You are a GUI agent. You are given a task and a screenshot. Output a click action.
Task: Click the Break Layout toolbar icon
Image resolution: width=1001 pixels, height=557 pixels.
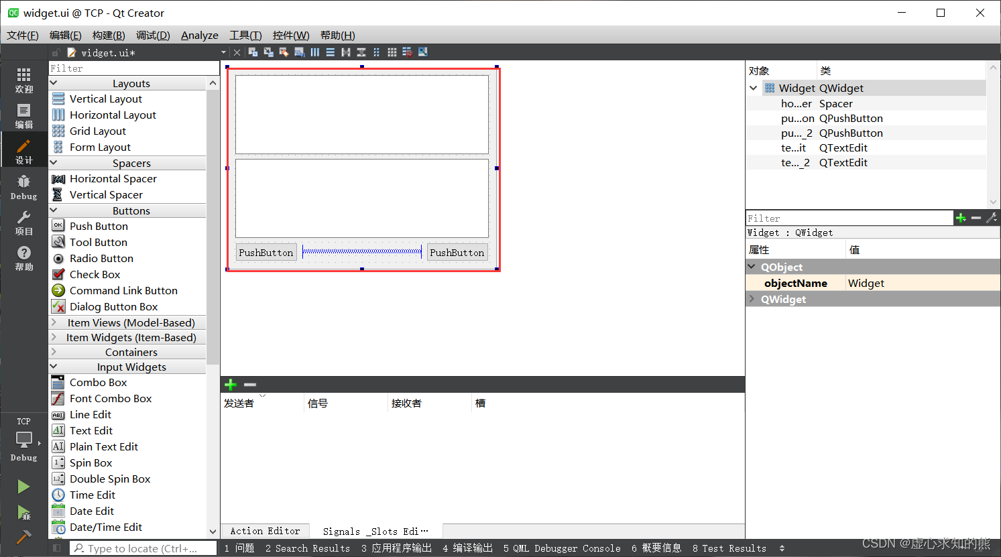click(407, 52)
